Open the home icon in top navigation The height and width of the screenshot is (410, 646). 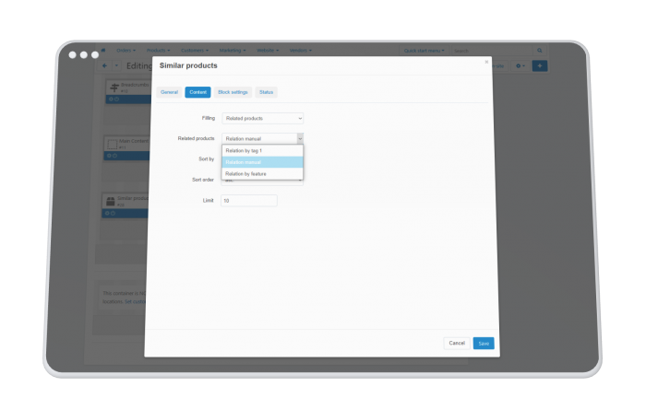point(103,50)
